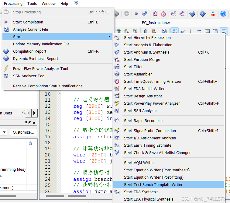Image resolution: width=230 pixels, height=203 pixels.
Task: Open the Tools menu
Action: tap(32, 4)
